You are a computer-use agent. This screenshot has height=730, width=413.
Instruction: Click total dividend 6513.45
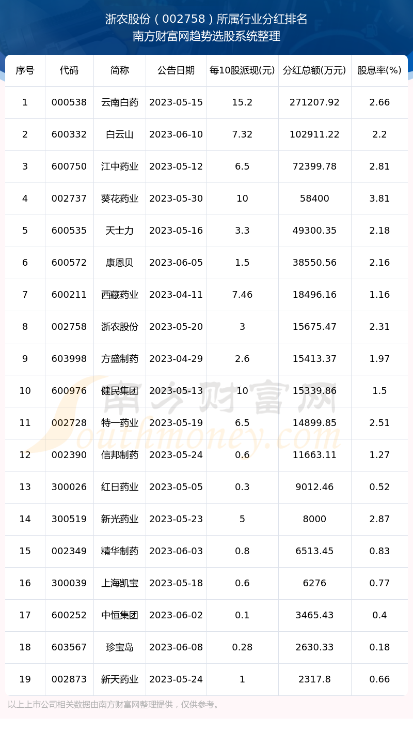314,551
